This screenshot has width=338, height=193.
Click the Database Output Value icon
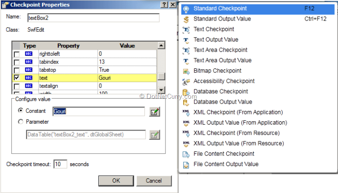pyautogui.click(x=186, y=103)
